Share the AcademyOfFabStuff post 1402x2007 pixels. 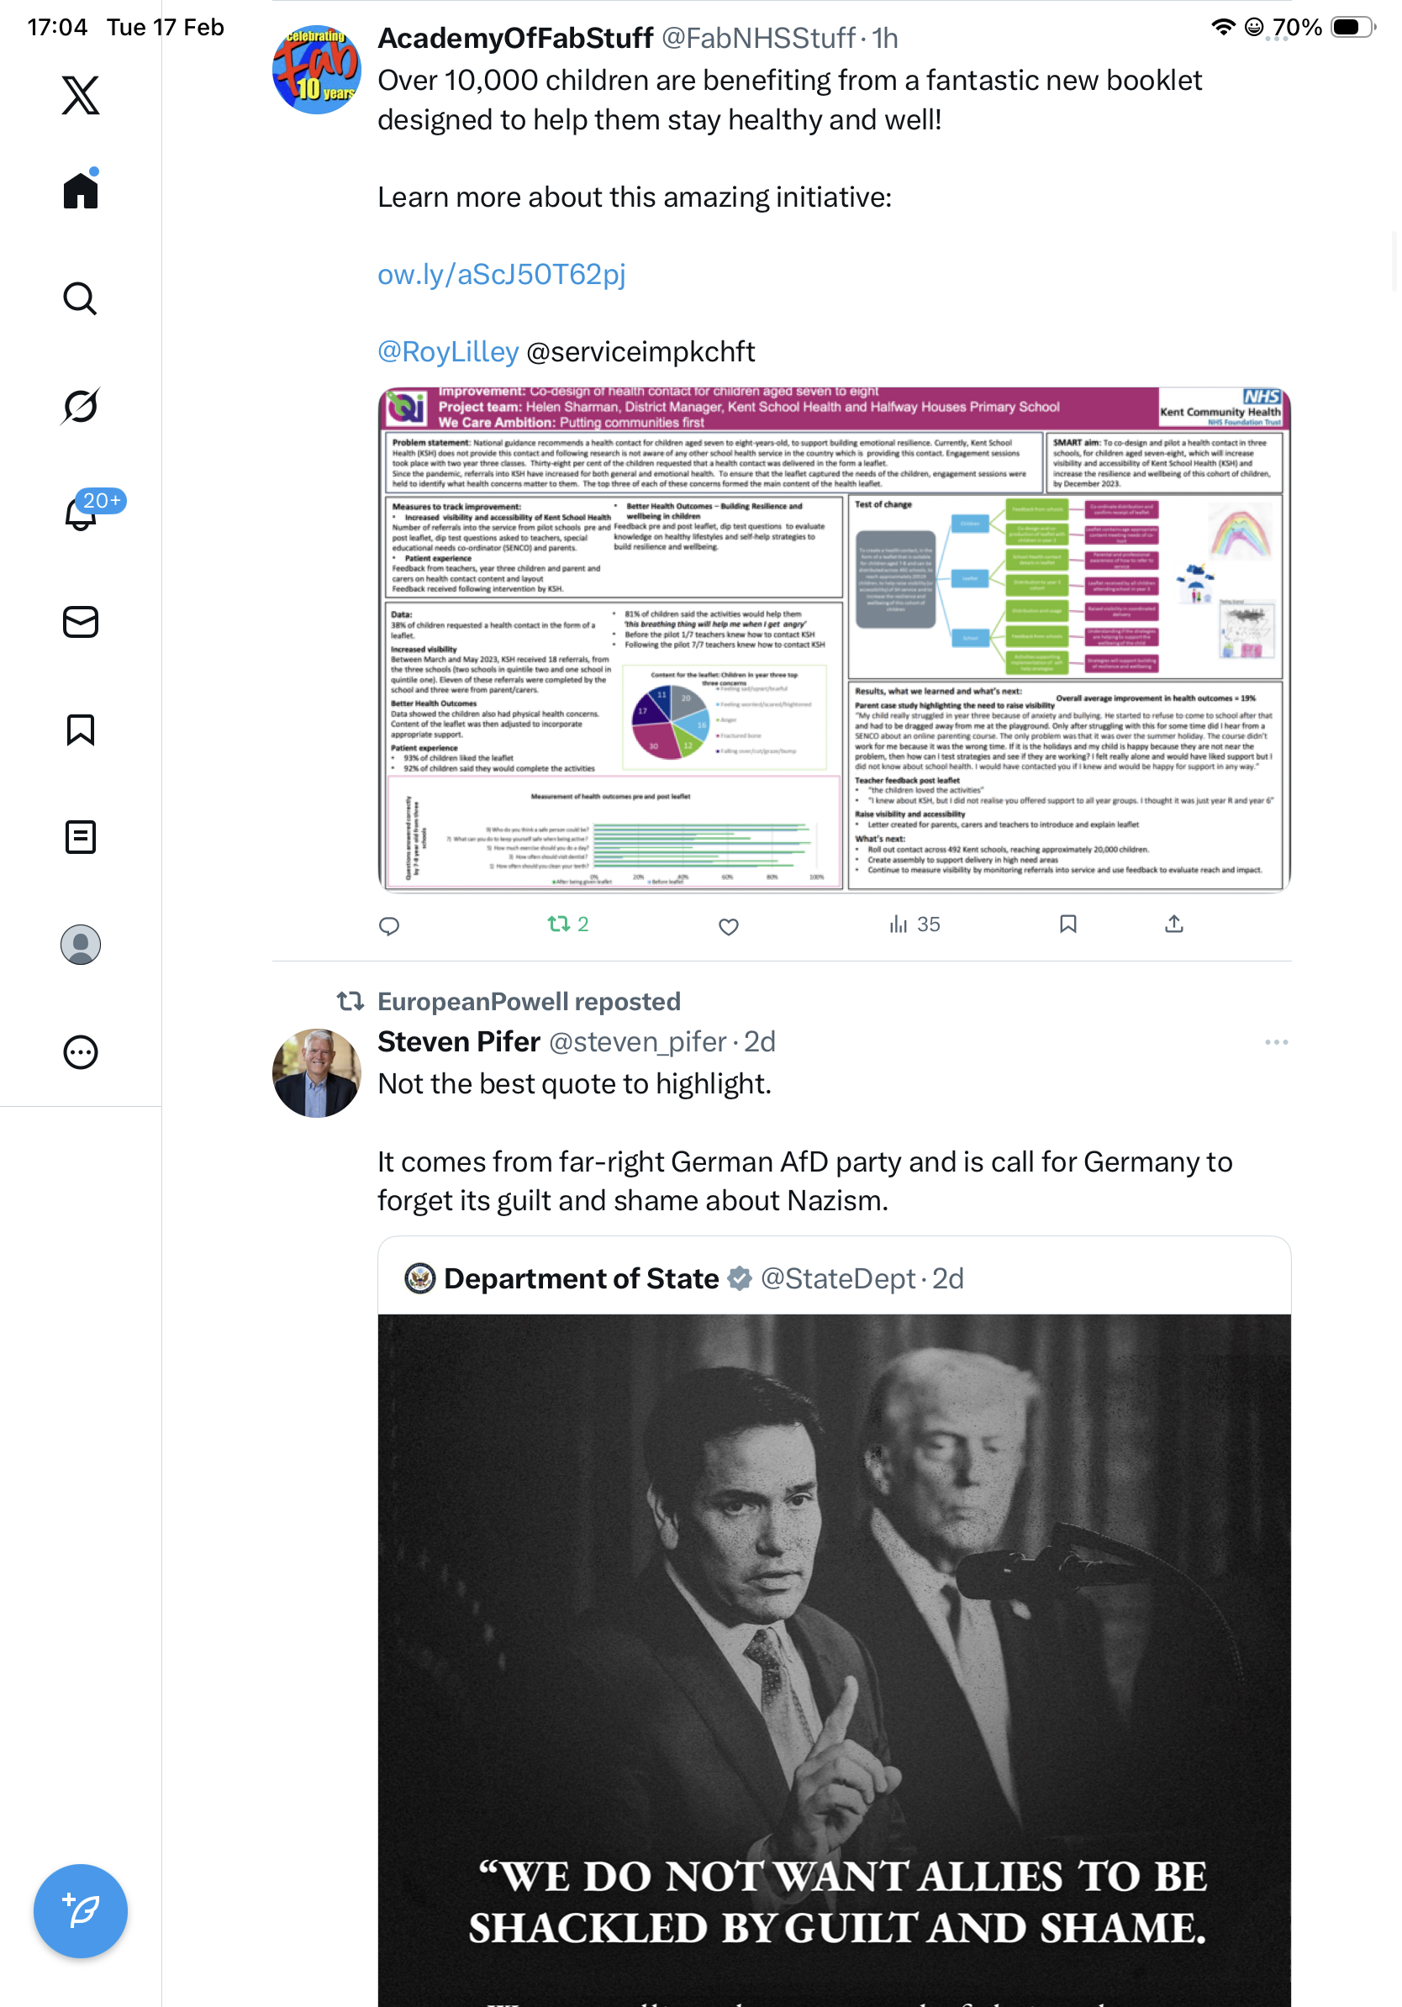coord(1174,924)
